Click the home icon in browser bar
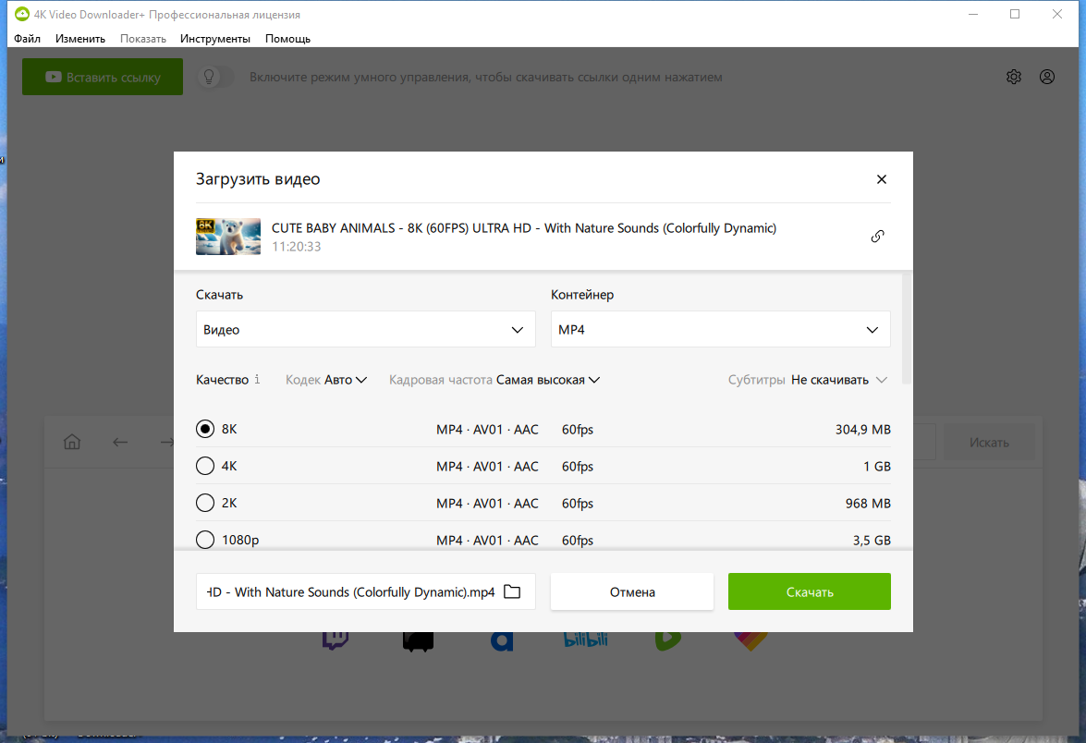Viewport: 1086px width, 743px height. coord(72,442)
